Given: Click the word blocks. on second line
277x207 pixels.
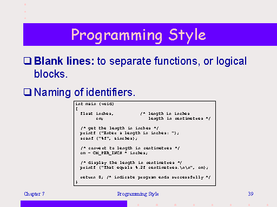Looking at the screenshot, I should pos(51,74).
